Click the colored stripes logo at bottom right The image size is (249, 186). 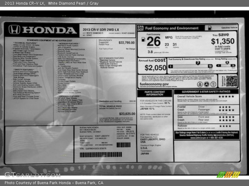point(228,174)
